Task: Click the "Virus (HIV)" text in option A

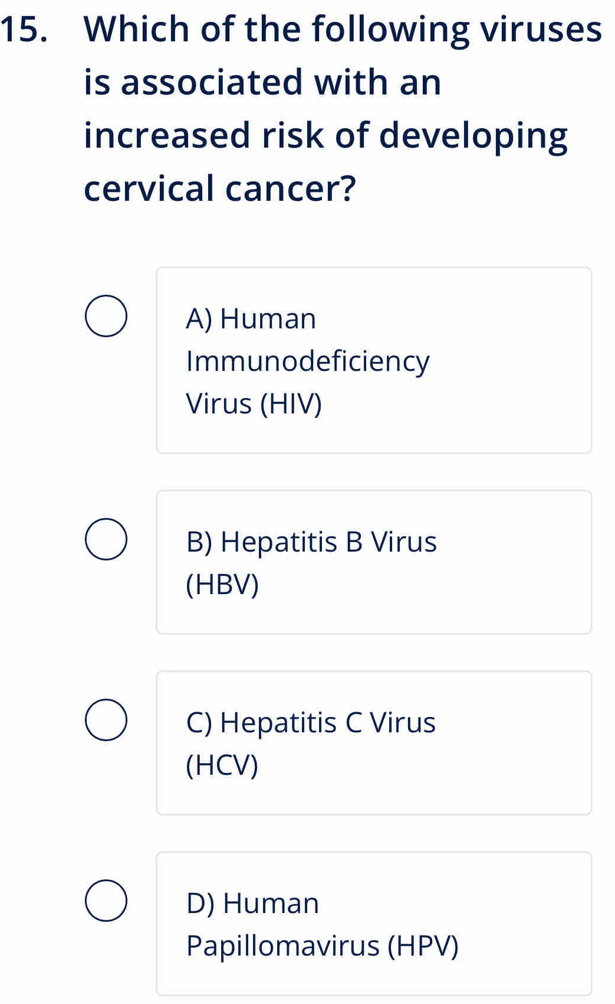Action: (254, 404)
